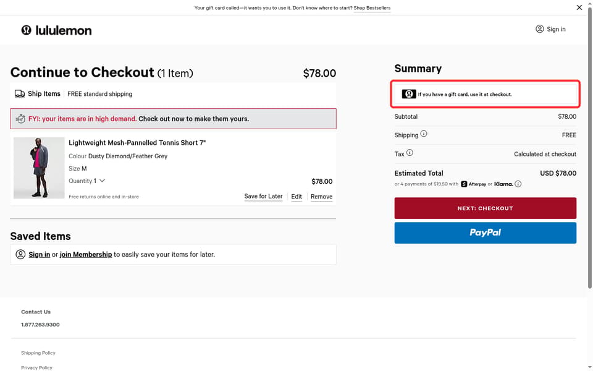Save the tennis short for later

[x=263, y=197]
